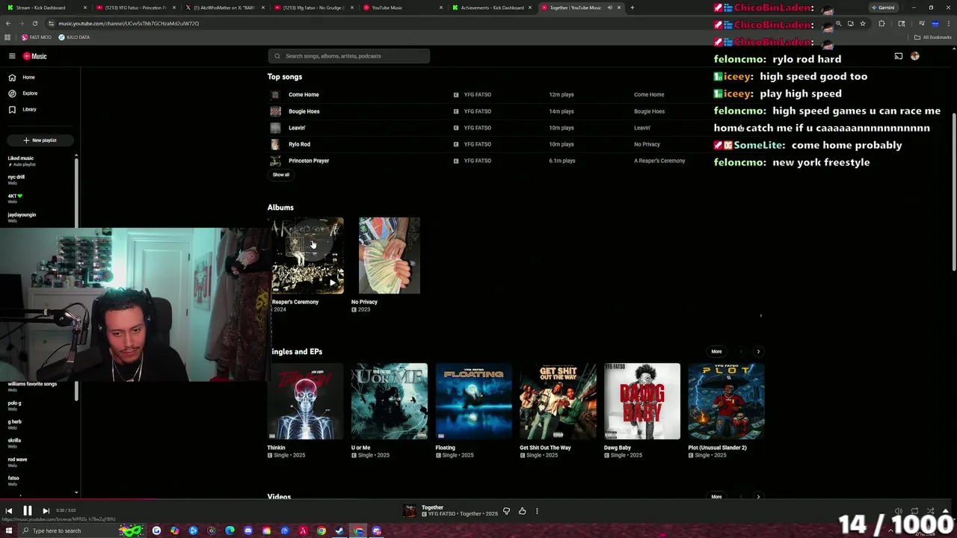This screenshot has width=957, height=538.
Task: Open the FAST MOD bookmark
Action: (x=37, y=37)
